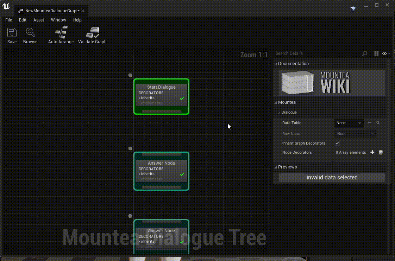395x261 pixels.
Task: Open Data Table None dropdown
Action: (x=349, y=123)
